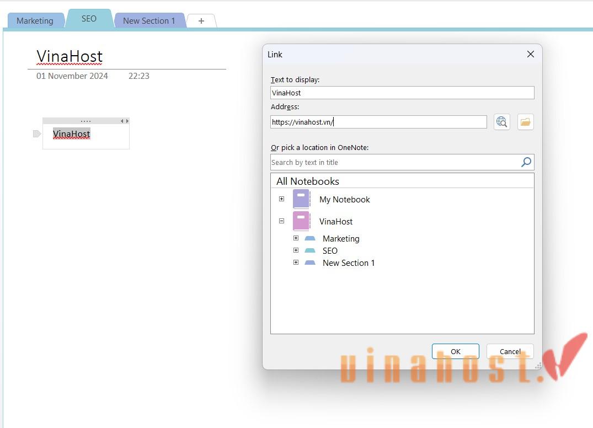Click the All Notebooks heading
The image size is (593, 428).
307,181
